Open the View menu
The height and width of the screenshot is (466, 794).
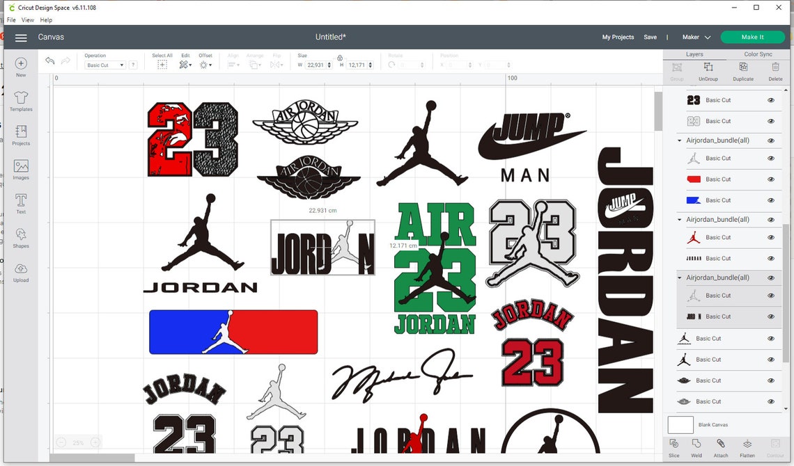click(27, 19)
